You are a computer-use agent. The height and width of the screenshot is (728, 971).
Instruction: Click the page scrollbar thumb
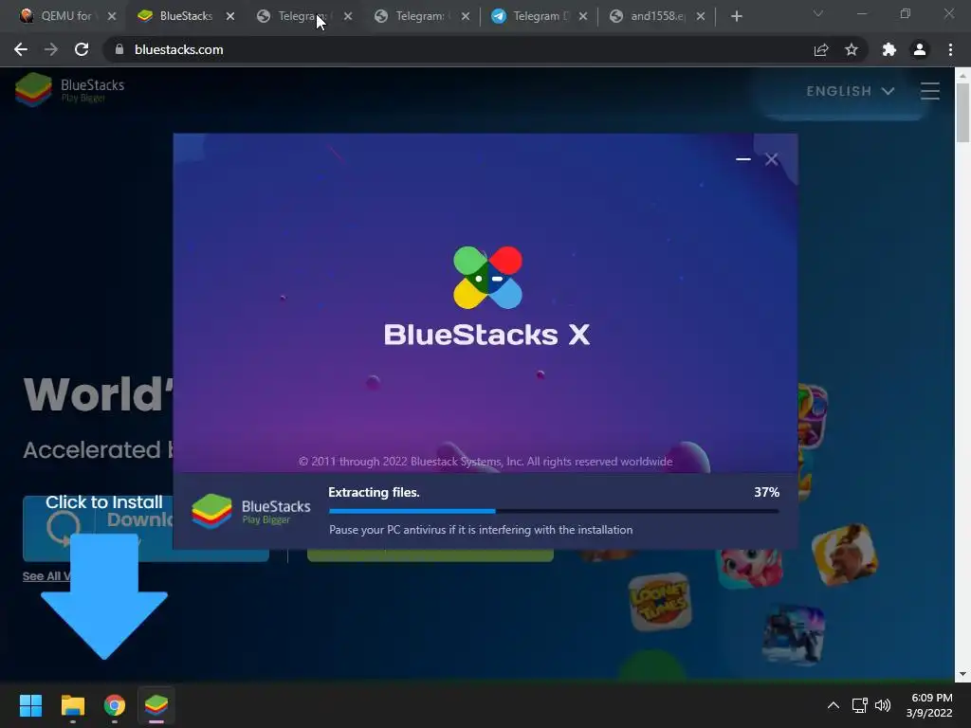[962, 113]
